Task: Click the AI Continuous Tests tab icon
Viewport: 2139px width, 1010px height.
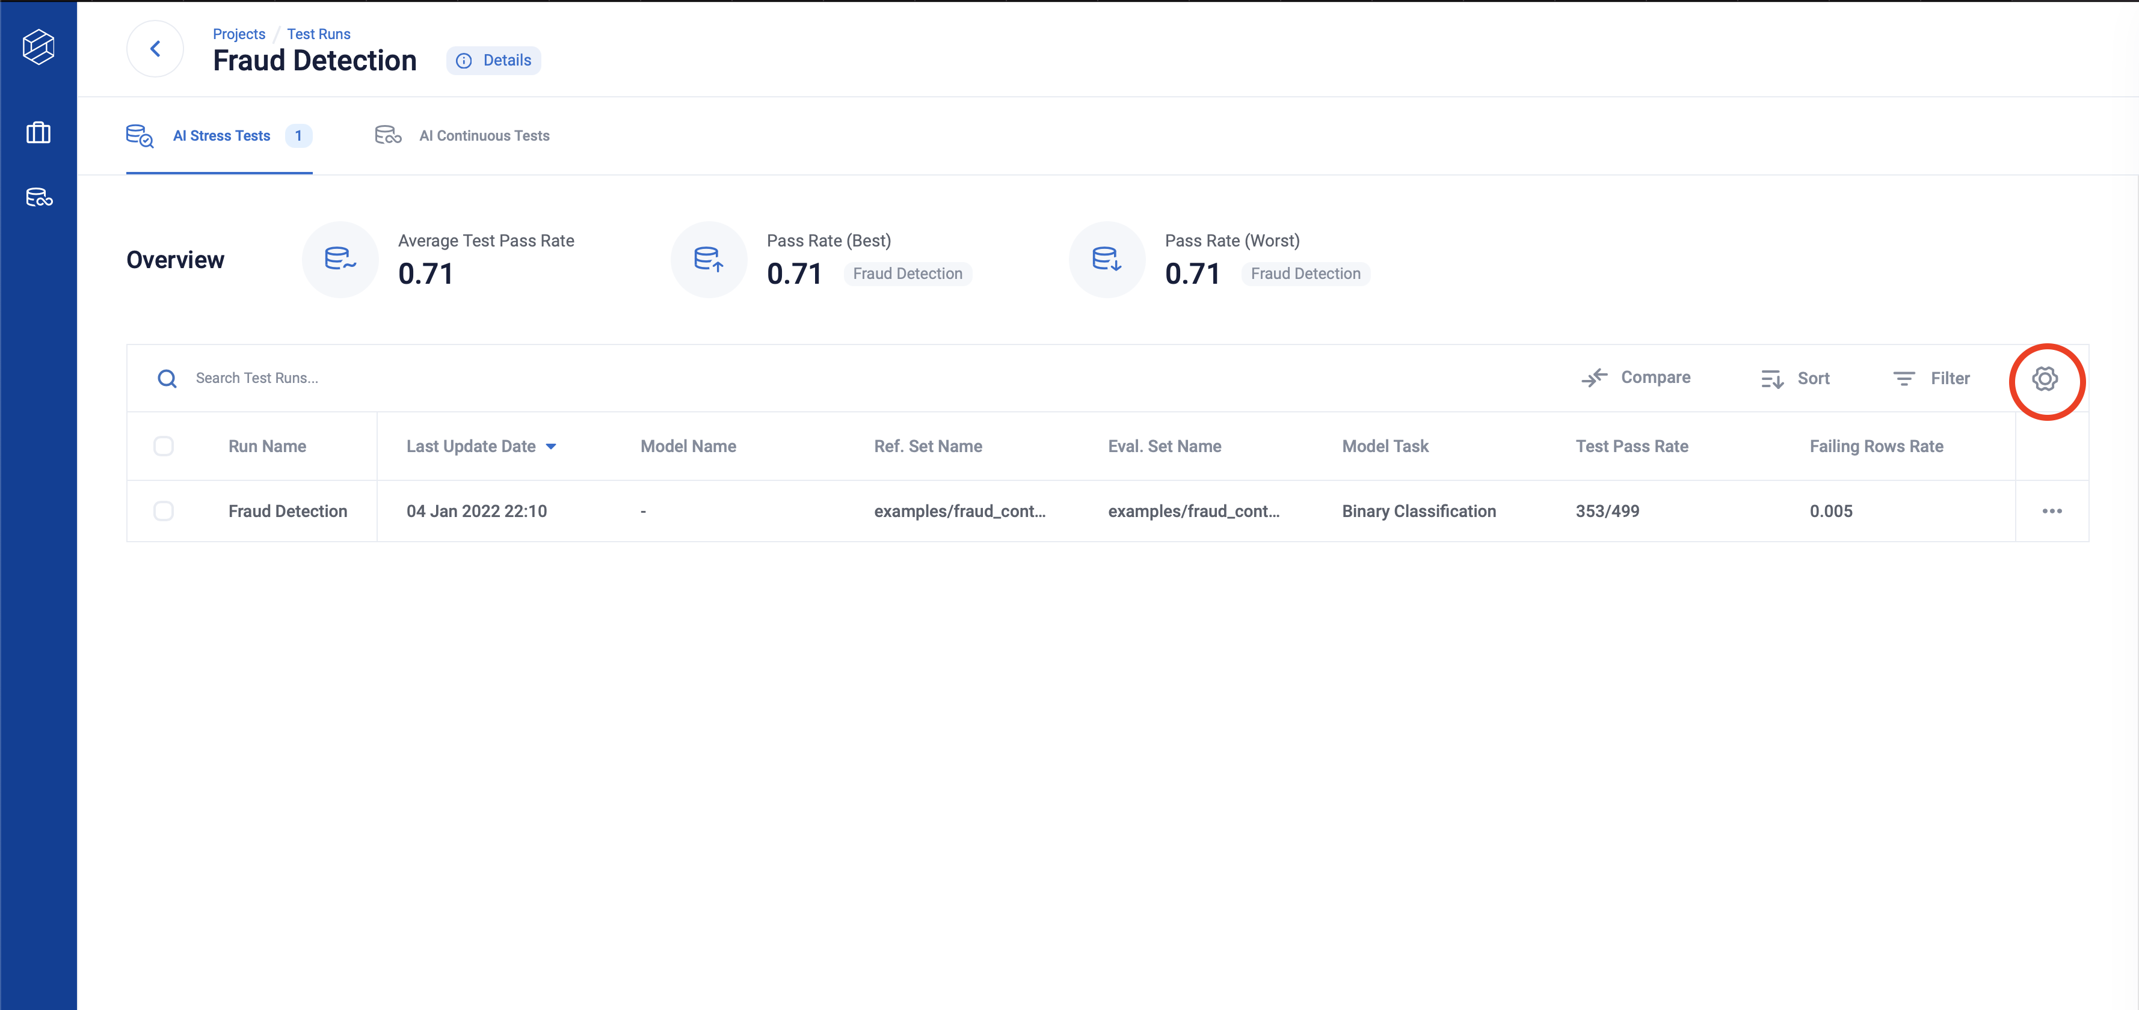Action: [x=388, y=135]
